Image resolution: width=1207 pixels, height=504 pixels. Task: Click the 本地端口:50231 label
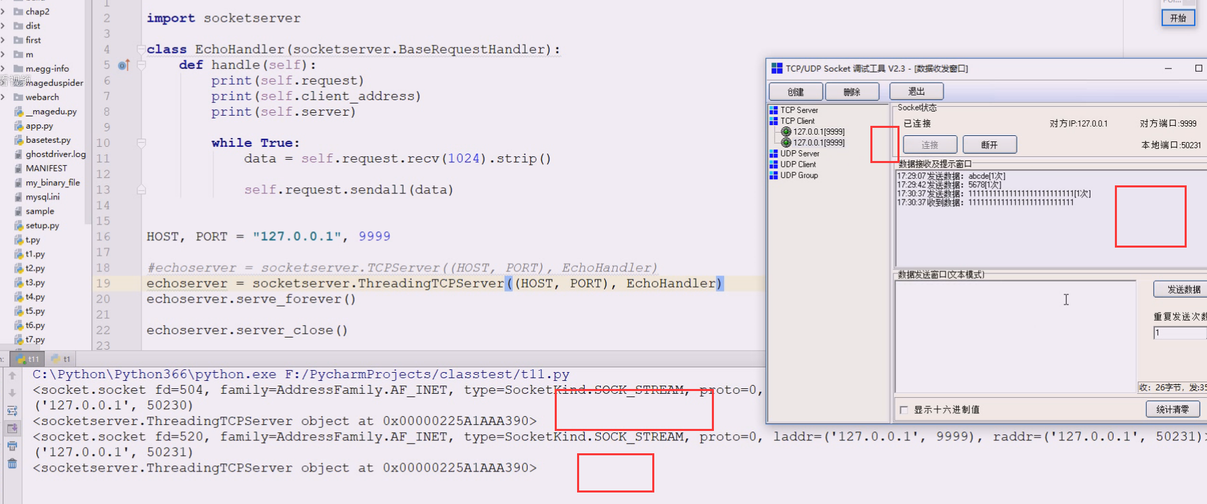(x=1171, y=145)
